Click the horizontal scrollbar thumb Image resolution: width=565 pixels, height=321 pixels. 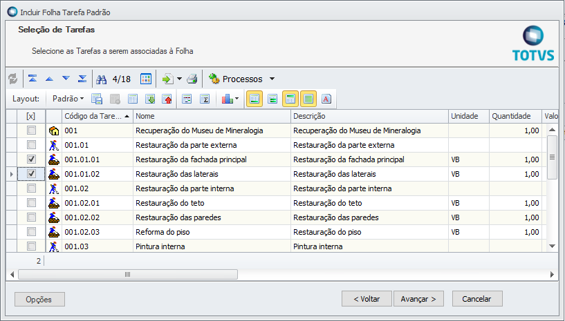tap(127, 274)
